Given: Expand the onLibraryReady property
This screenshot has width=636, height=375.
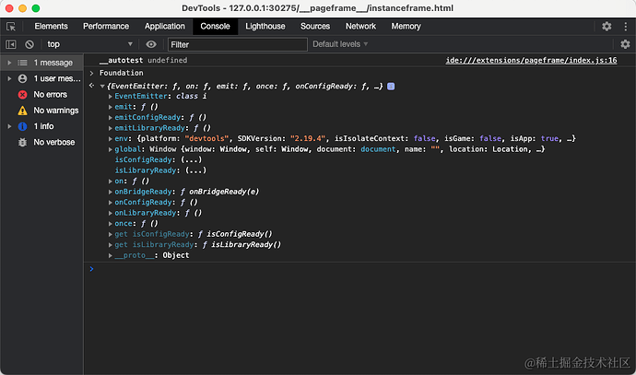Looking at the screenshot, I should (110, 213).
